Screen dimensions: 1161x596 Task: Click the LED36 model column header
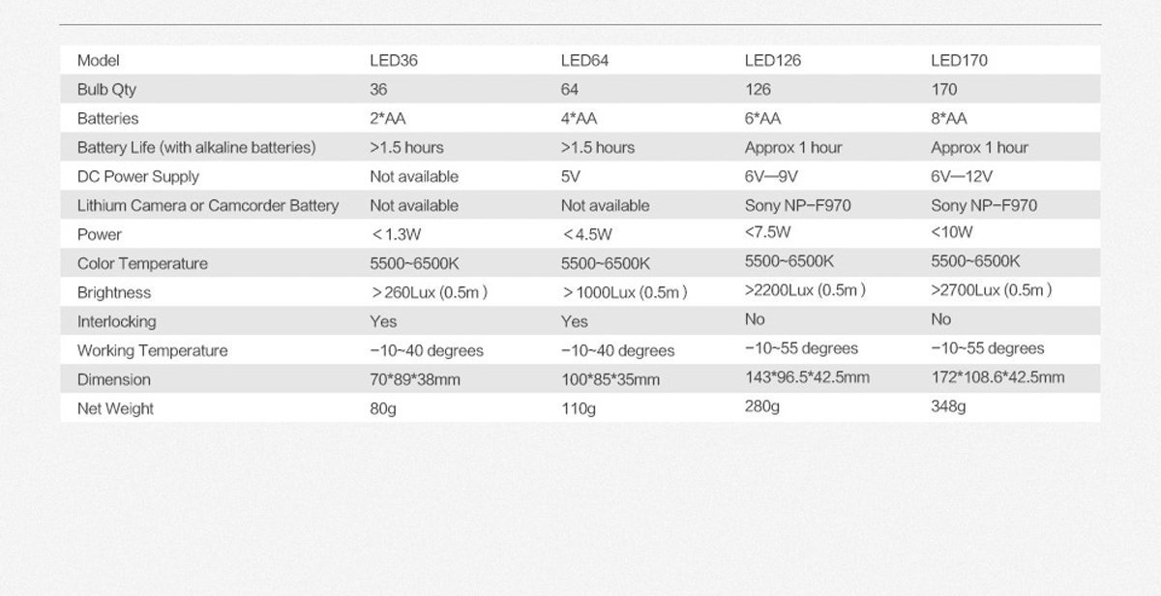(x=394, y=60)
